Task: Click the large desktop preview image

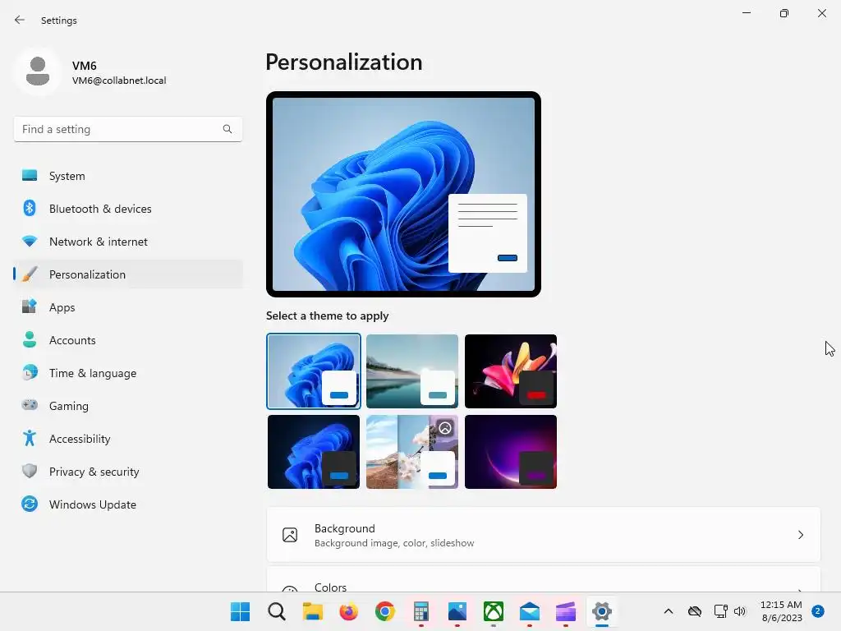Action: click(403, 194)
